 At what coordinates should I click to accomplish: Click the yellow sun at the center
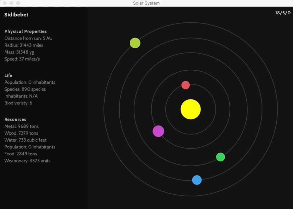(191, 109)
